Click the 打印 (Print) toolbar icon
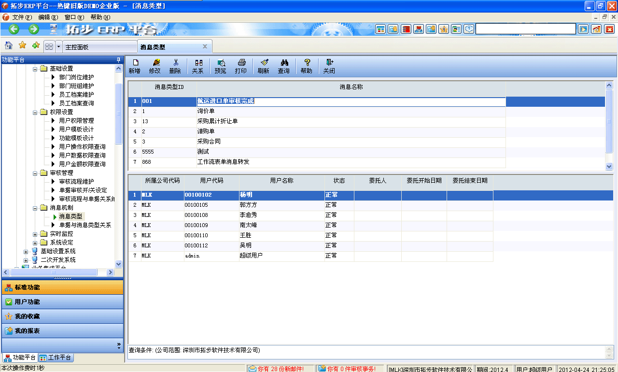Viewport: 618px width, 372px height. pyautogui.click(x=240, y=66)
